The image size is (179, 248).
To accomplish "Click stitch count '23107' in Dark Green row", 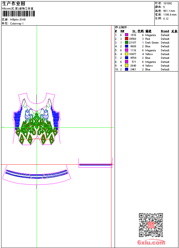I will (133, 43).
